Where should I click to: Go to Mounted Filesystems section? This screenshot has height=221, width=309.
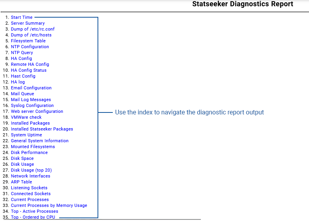pyautogui.click(x=33, y=147)
